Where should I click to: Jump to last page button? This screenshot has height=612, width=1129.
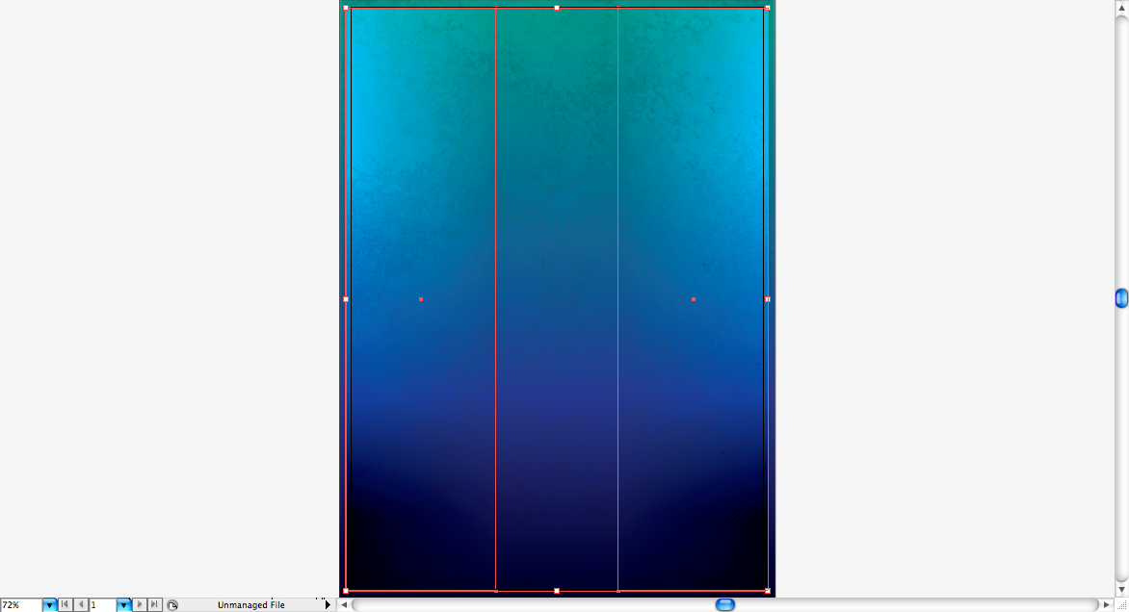tap(154, 605)
